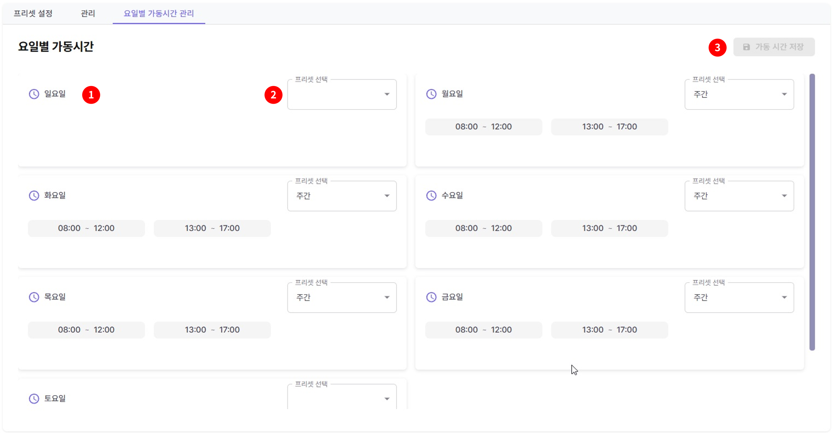Image resolution: width=833 pixels, height=433 pixels.
Task: Expand the 목요일 preset dropdown arrow
Action: tap(387, 297)
